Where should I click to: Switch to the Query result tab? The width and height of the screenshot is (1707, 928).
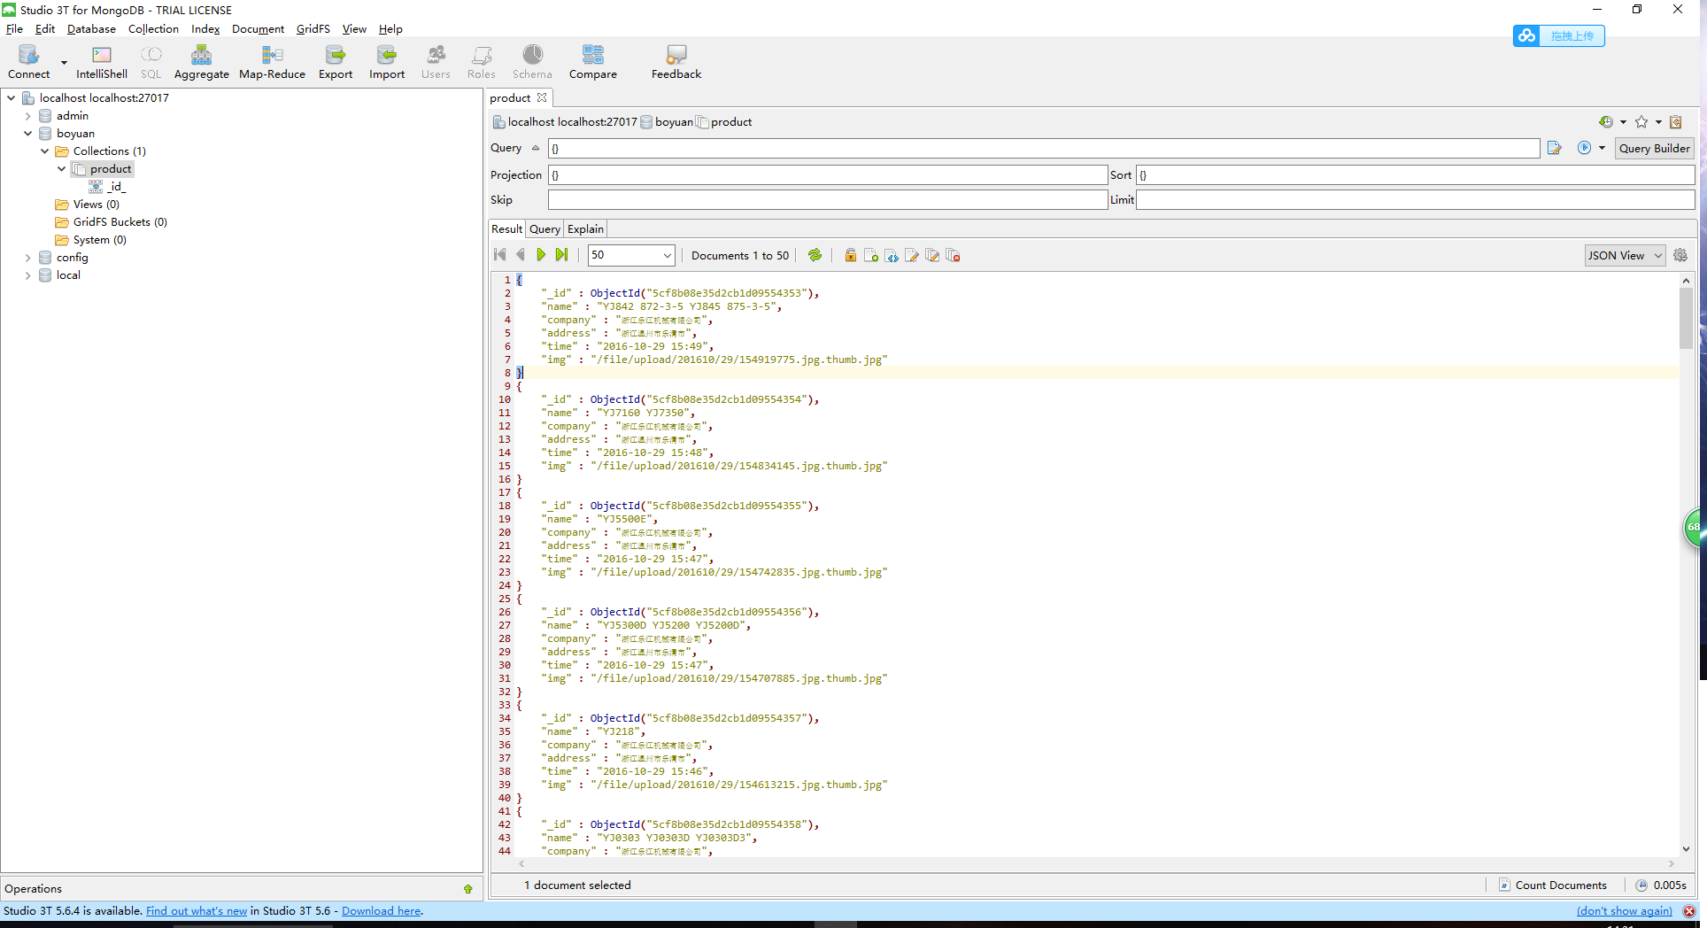click(x=545, y=228)
